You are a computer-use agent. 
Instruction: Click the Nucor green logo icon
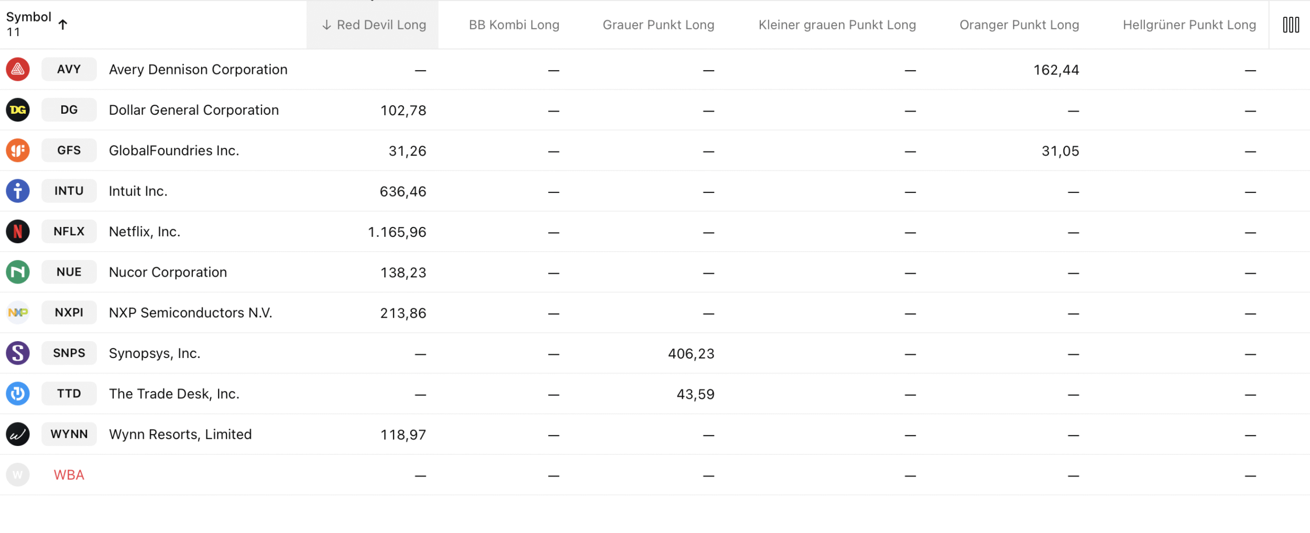(x=18, y=272)
